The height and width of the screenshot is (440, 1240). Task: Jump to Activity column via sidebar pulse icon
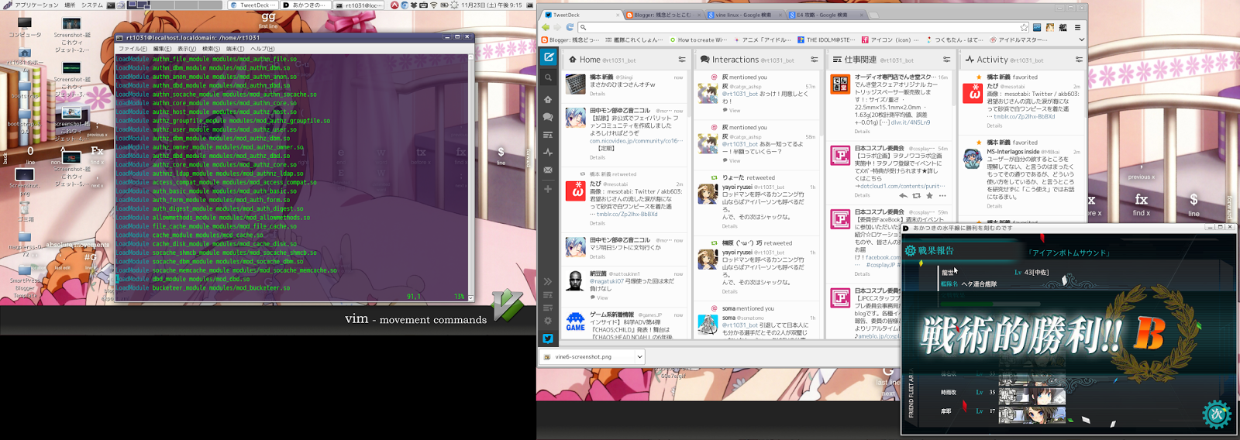(548, 153)
